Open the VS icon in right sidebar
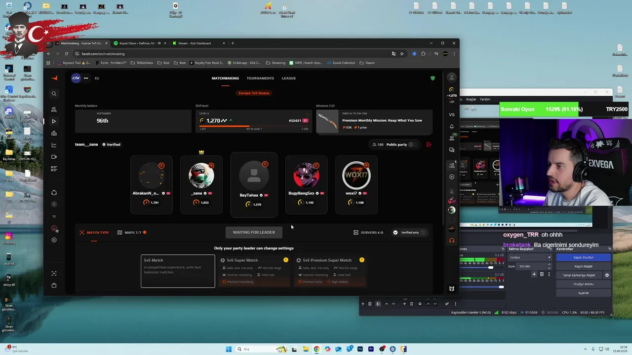The image size is (632, 355). pyautogui.click(x=451, y=114)
